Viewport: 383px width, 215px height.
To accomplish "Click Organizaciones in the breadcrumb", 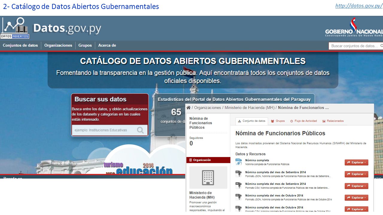I will (207, 107).
